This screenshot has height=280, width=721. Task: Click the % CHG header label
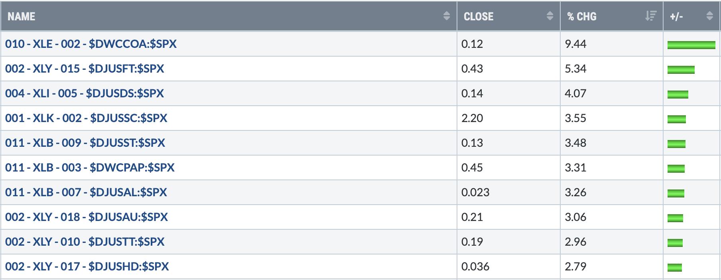pyautogui.click(x=582, y=16)
